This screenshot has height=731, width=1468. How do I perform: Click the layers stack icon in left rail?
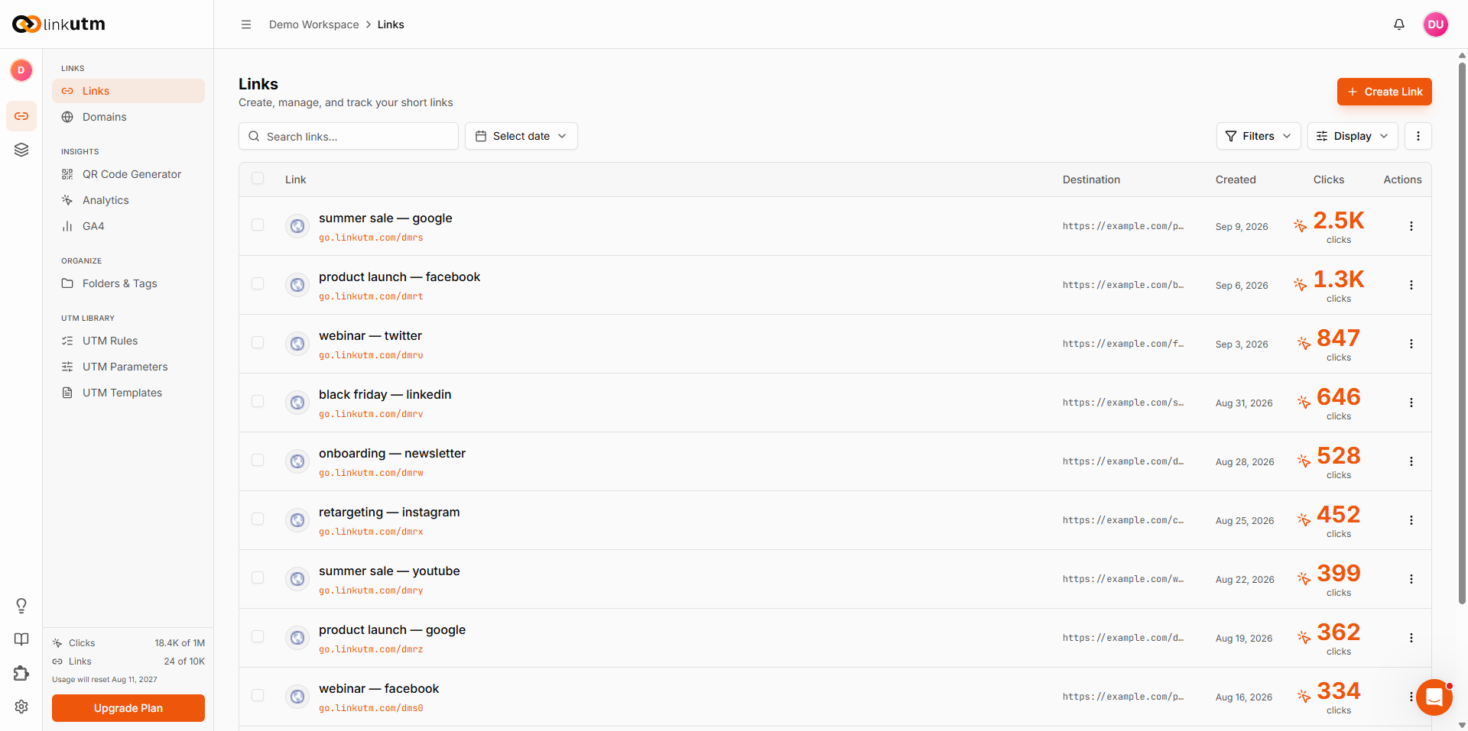21,150
